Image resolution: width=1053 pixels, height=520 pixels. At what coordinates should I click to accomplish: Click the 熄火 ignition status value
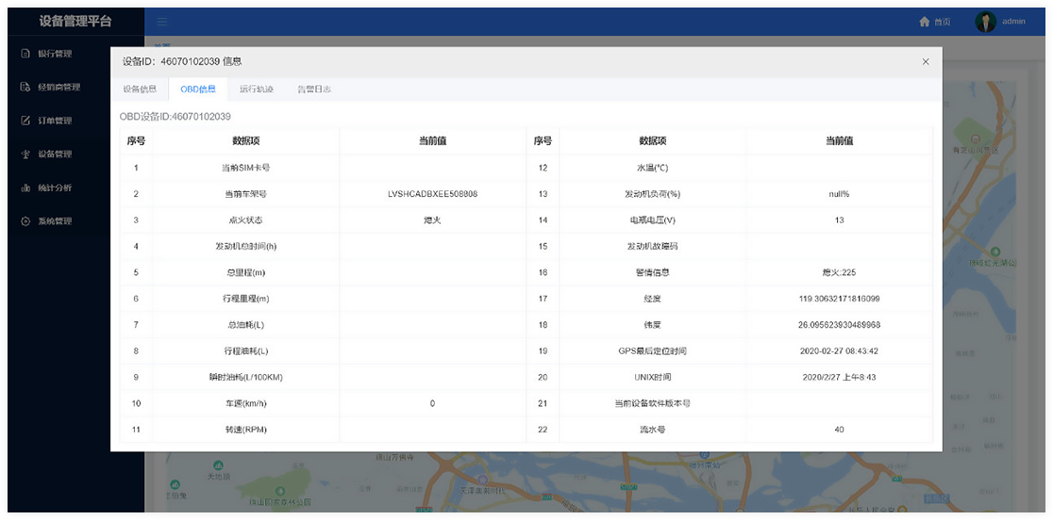432,219
